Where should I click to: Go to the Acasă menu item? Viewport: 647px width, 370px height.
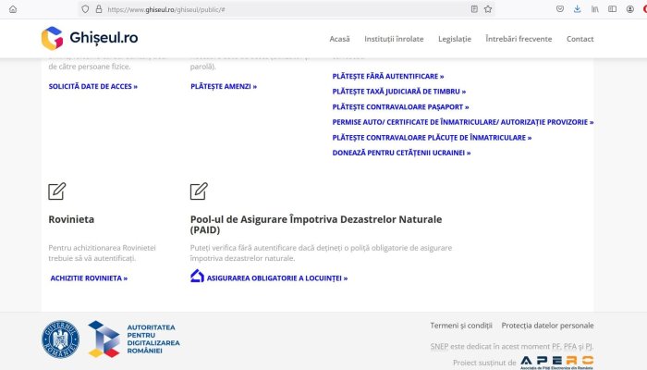tap(339, 40)
